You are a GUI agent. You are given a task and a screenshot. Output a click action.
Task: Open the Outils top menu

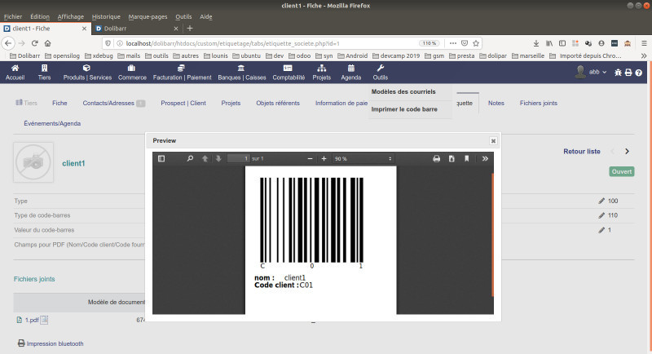click(x=380, y=73)
